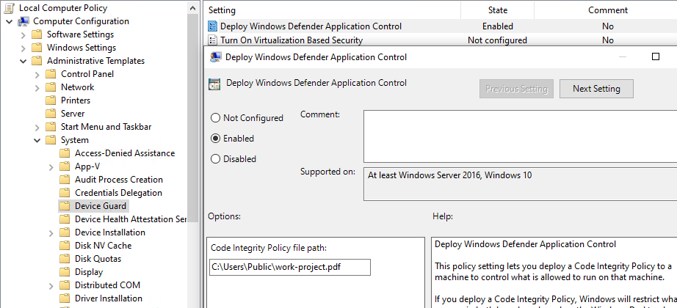Click the Audit Process Creation folder icon
The image size is (677, 308).
click(65, 180)
